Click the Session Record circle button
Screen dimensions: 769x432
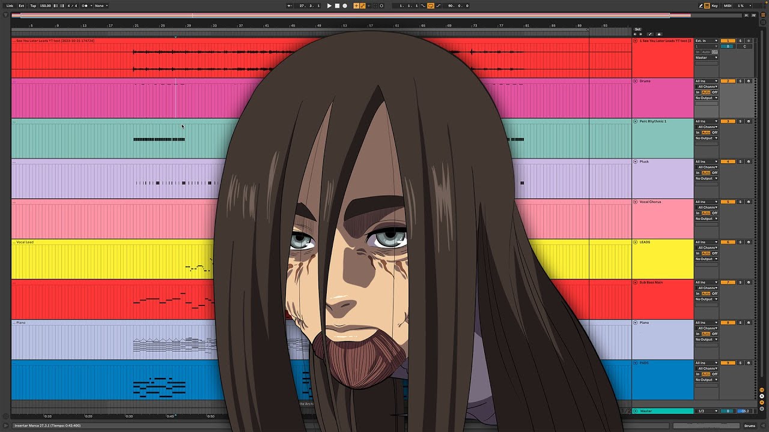point(381,5)
